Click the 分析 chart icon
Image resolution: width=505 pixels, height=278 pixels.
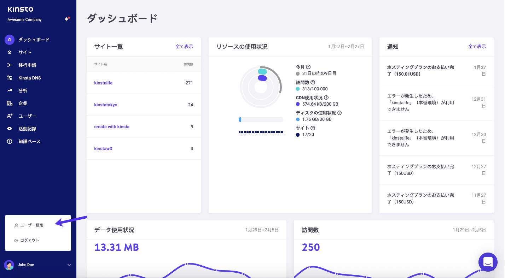pyautogui.click(x=10, y=90)
